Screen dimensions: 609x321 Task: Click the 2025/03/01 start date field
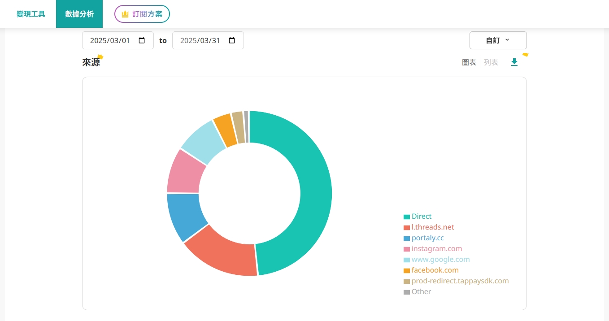click(118, 40)
